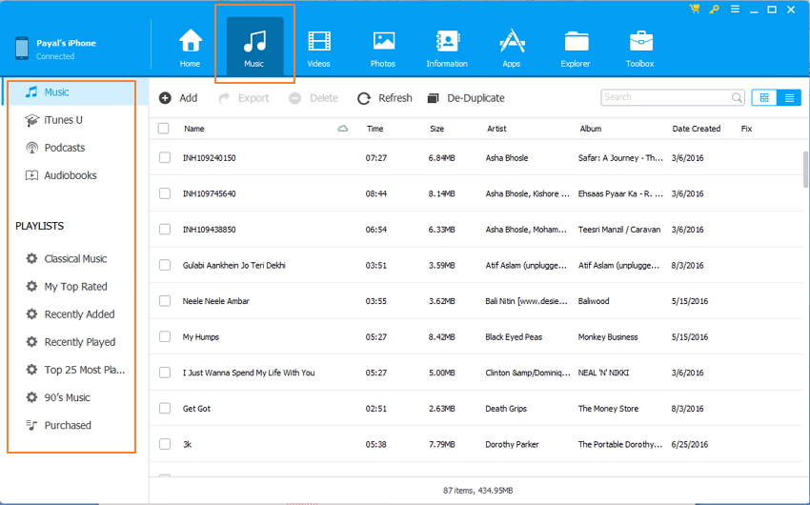The height and width of the screenshot is (505, 810).
Task: Go to the Photos tab
Action: (x=383, y=48)
